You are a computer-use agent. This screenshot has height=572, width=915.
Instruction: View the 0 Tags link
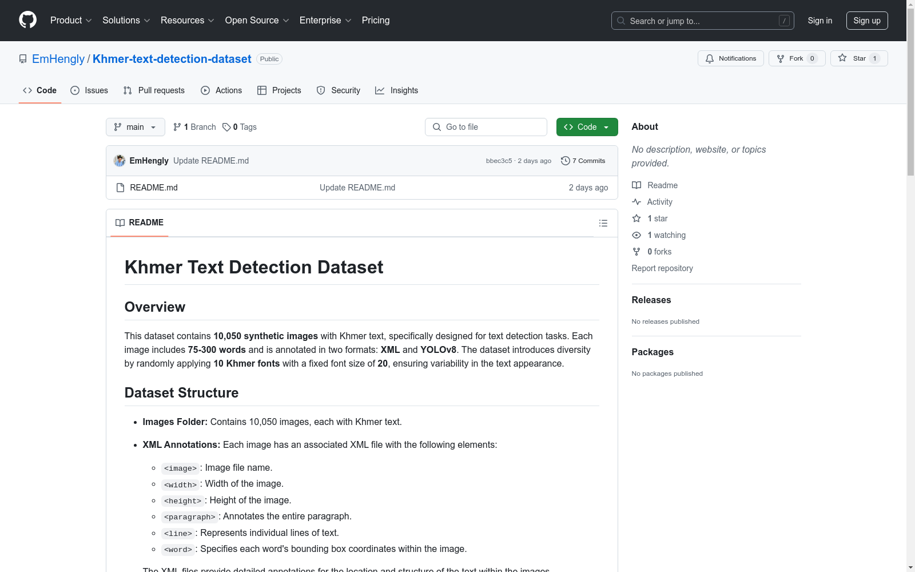tap(240, 127)
